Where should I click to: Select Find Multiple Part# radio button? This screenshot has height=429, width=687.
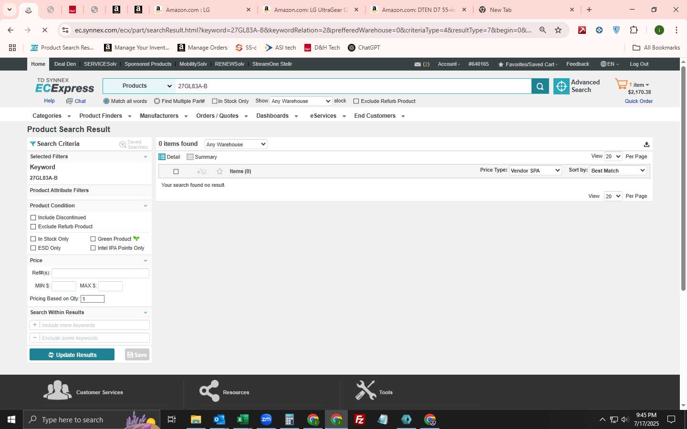click(x=157, y=101)
